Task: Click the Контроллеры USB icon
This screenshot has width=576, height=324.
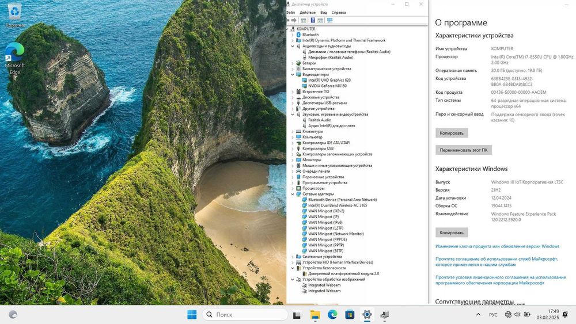Action: (x=298, y=148)
